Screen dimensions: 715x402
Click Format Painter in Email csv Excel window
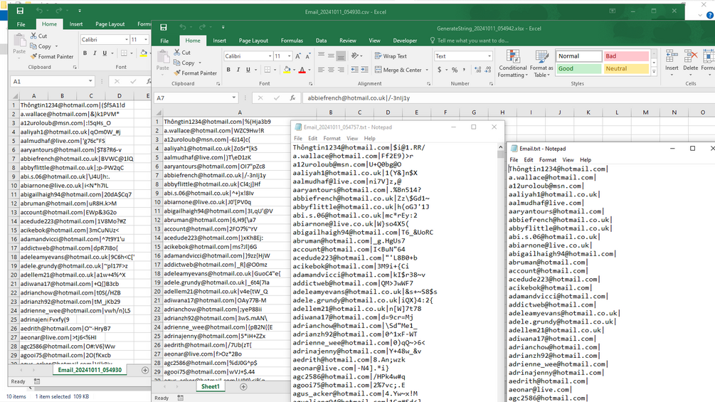[51, 56]
